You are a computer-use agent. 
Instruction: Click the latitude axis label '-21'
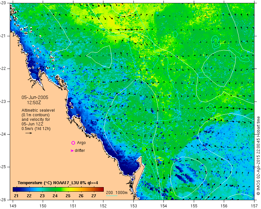tap(3, 36)
